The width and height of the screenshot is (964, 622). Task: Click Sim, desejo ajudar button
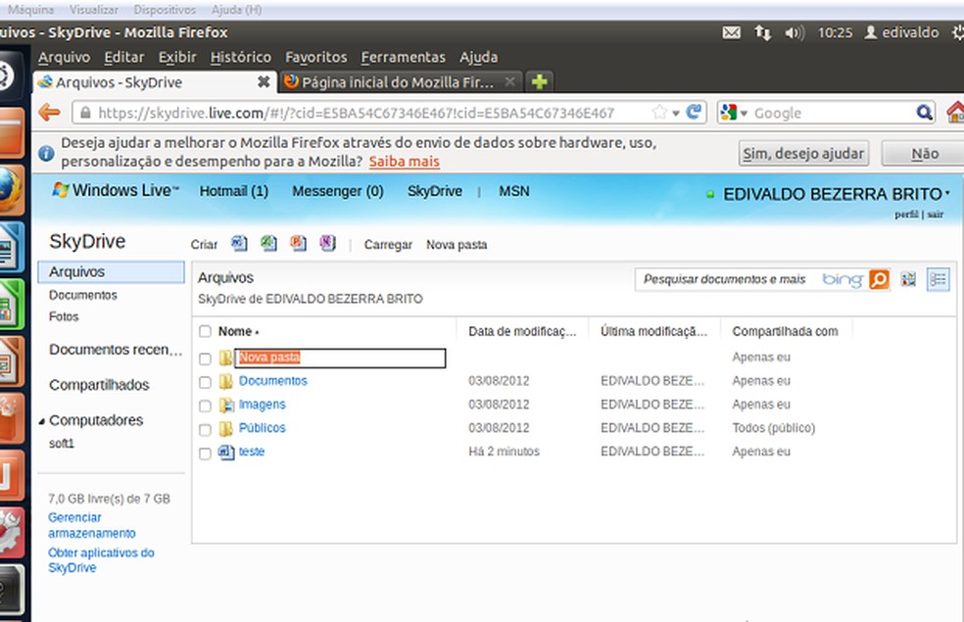click(x=803, y=154)
